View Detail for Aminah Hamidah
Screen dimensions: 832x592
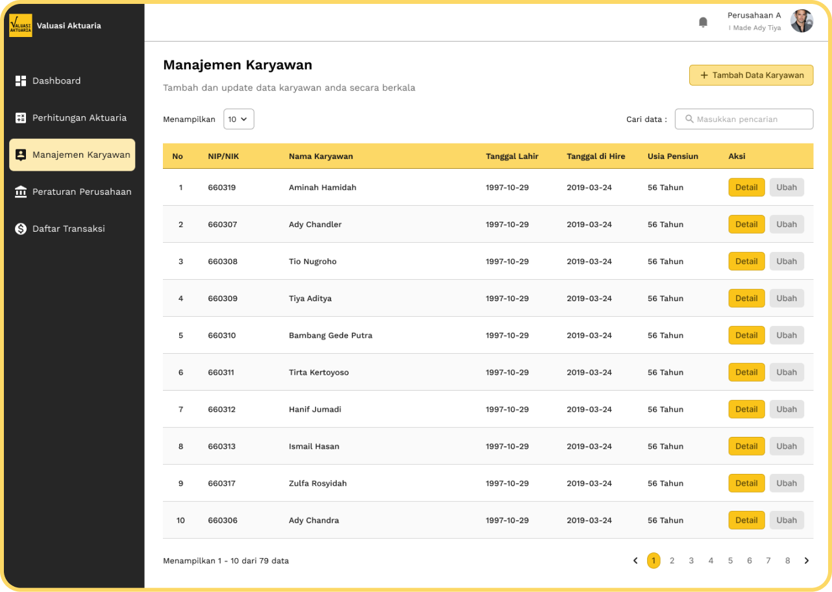point(746,188)
